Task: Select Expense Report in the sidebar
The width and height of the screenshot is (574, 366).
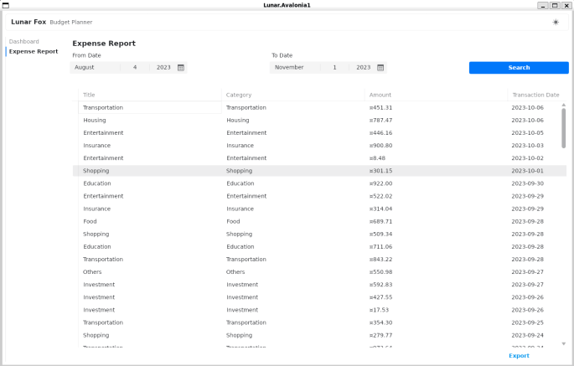Action: 34,51
